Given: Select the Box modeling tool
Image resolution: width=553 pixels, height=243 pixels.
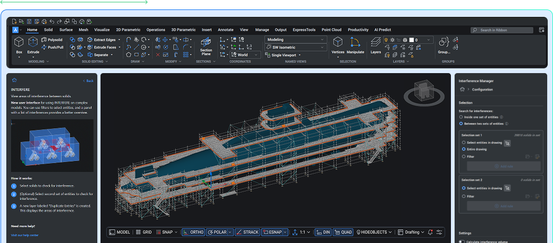Looking at the screenshot, I should coord(19,43).
